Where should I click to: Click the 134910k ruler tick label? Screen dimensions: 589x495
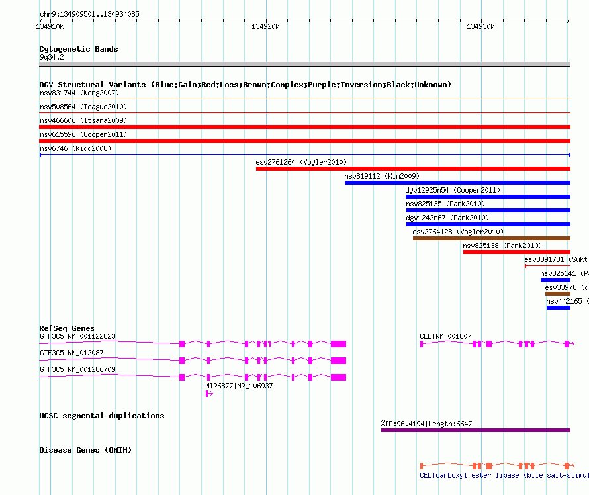(x=50, y=26)
